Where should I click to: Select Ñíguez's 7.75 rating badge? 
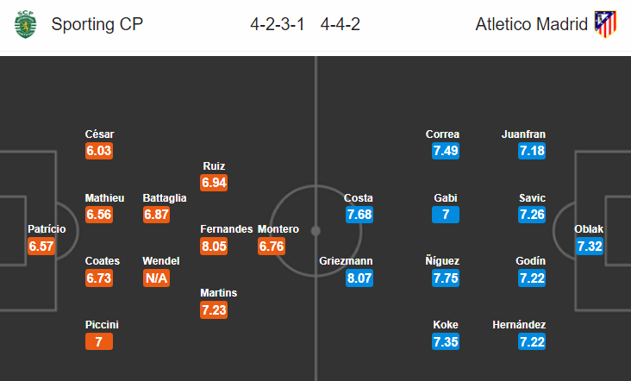pyautogui.click(x=446, y=278)
